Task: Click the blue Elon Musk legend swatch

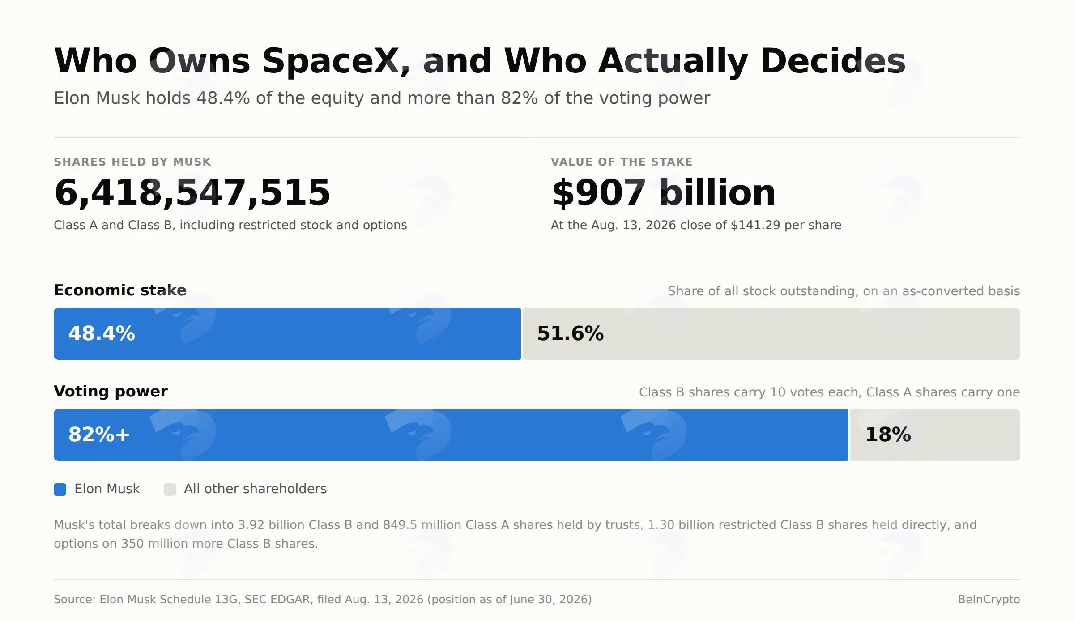Action: [x=60, y=489]
